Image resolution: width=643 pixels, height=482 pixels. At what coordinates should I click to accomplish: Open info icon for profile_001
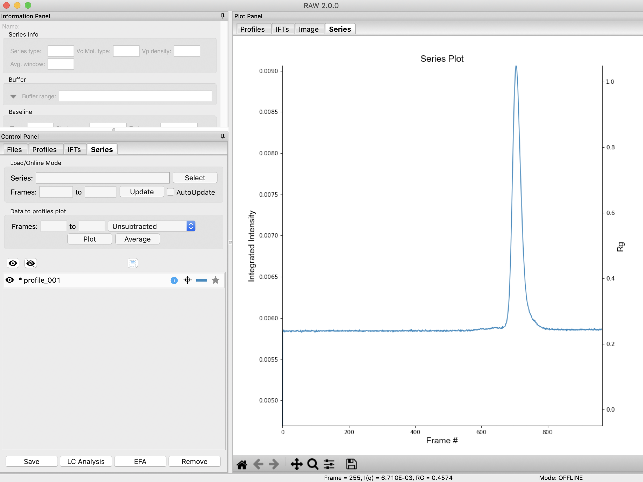click(x=174, y=280)
